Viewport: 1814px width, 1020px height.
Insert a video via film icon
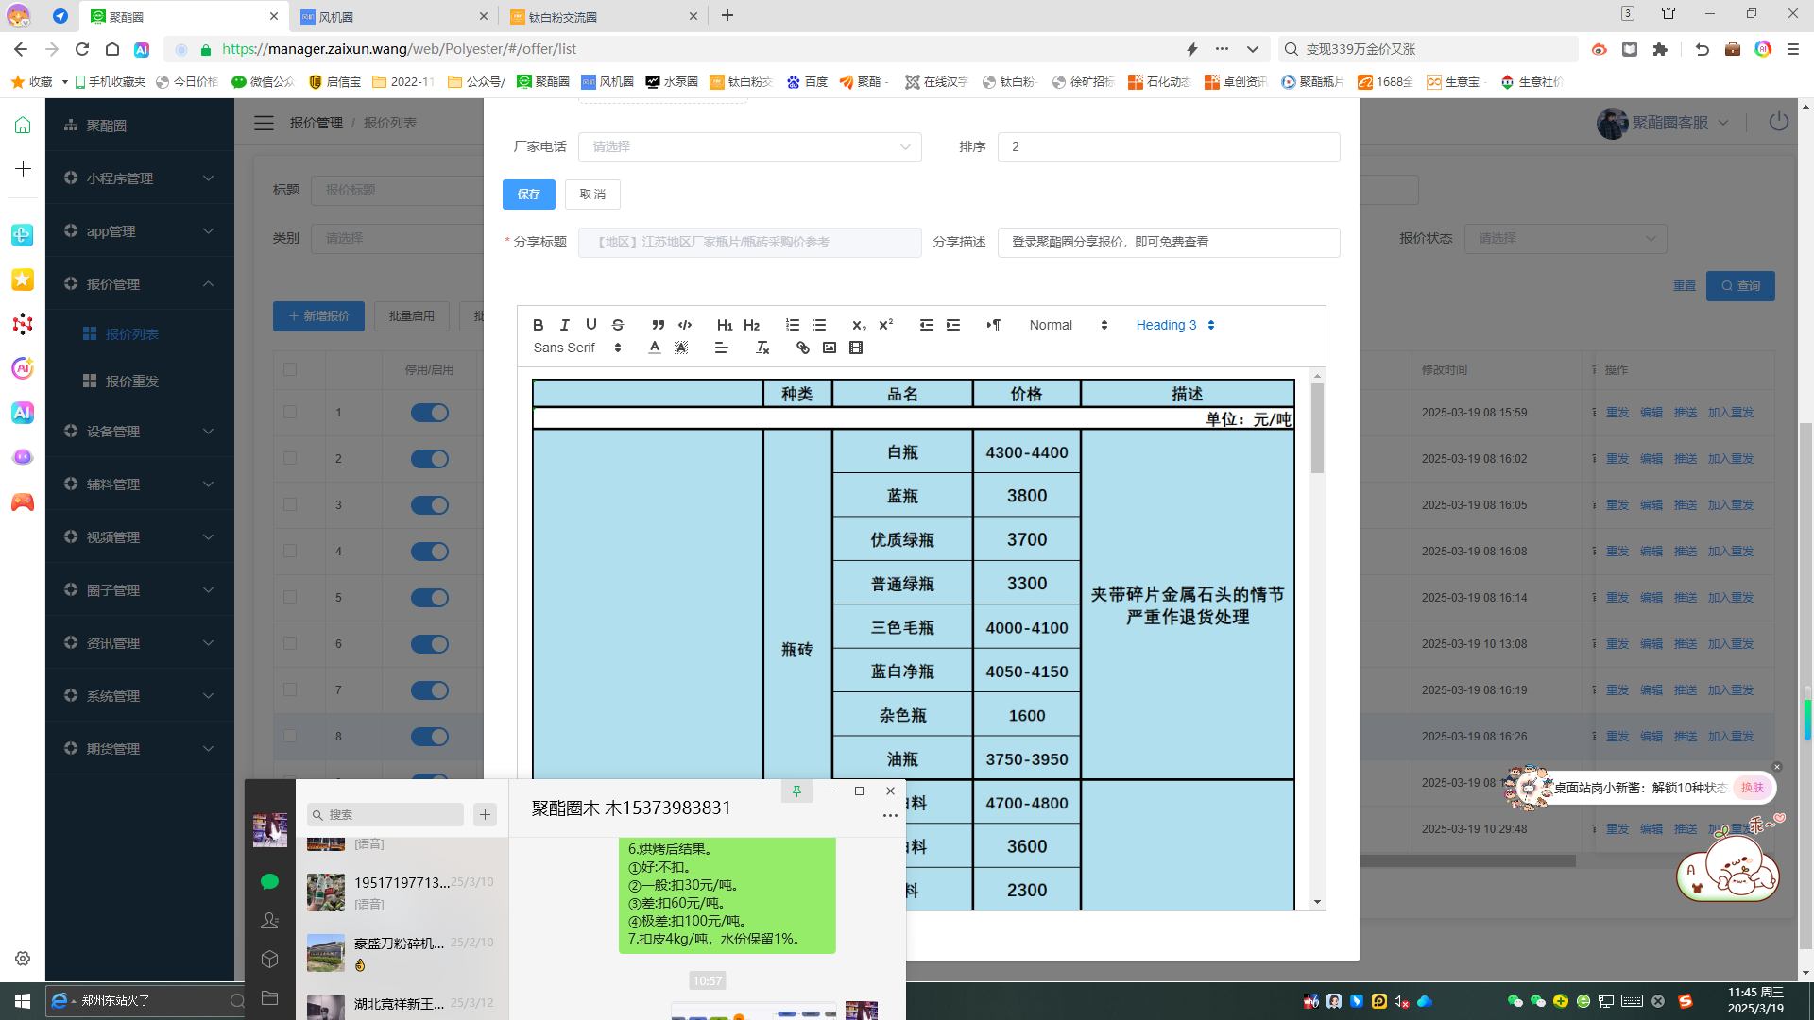856,348
